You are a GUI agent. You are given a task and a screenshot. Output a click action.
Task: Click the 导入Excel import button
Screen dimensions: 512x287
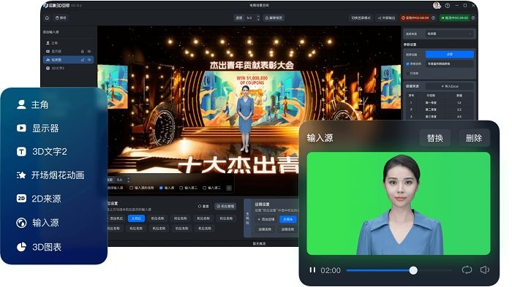pos(450,86)
